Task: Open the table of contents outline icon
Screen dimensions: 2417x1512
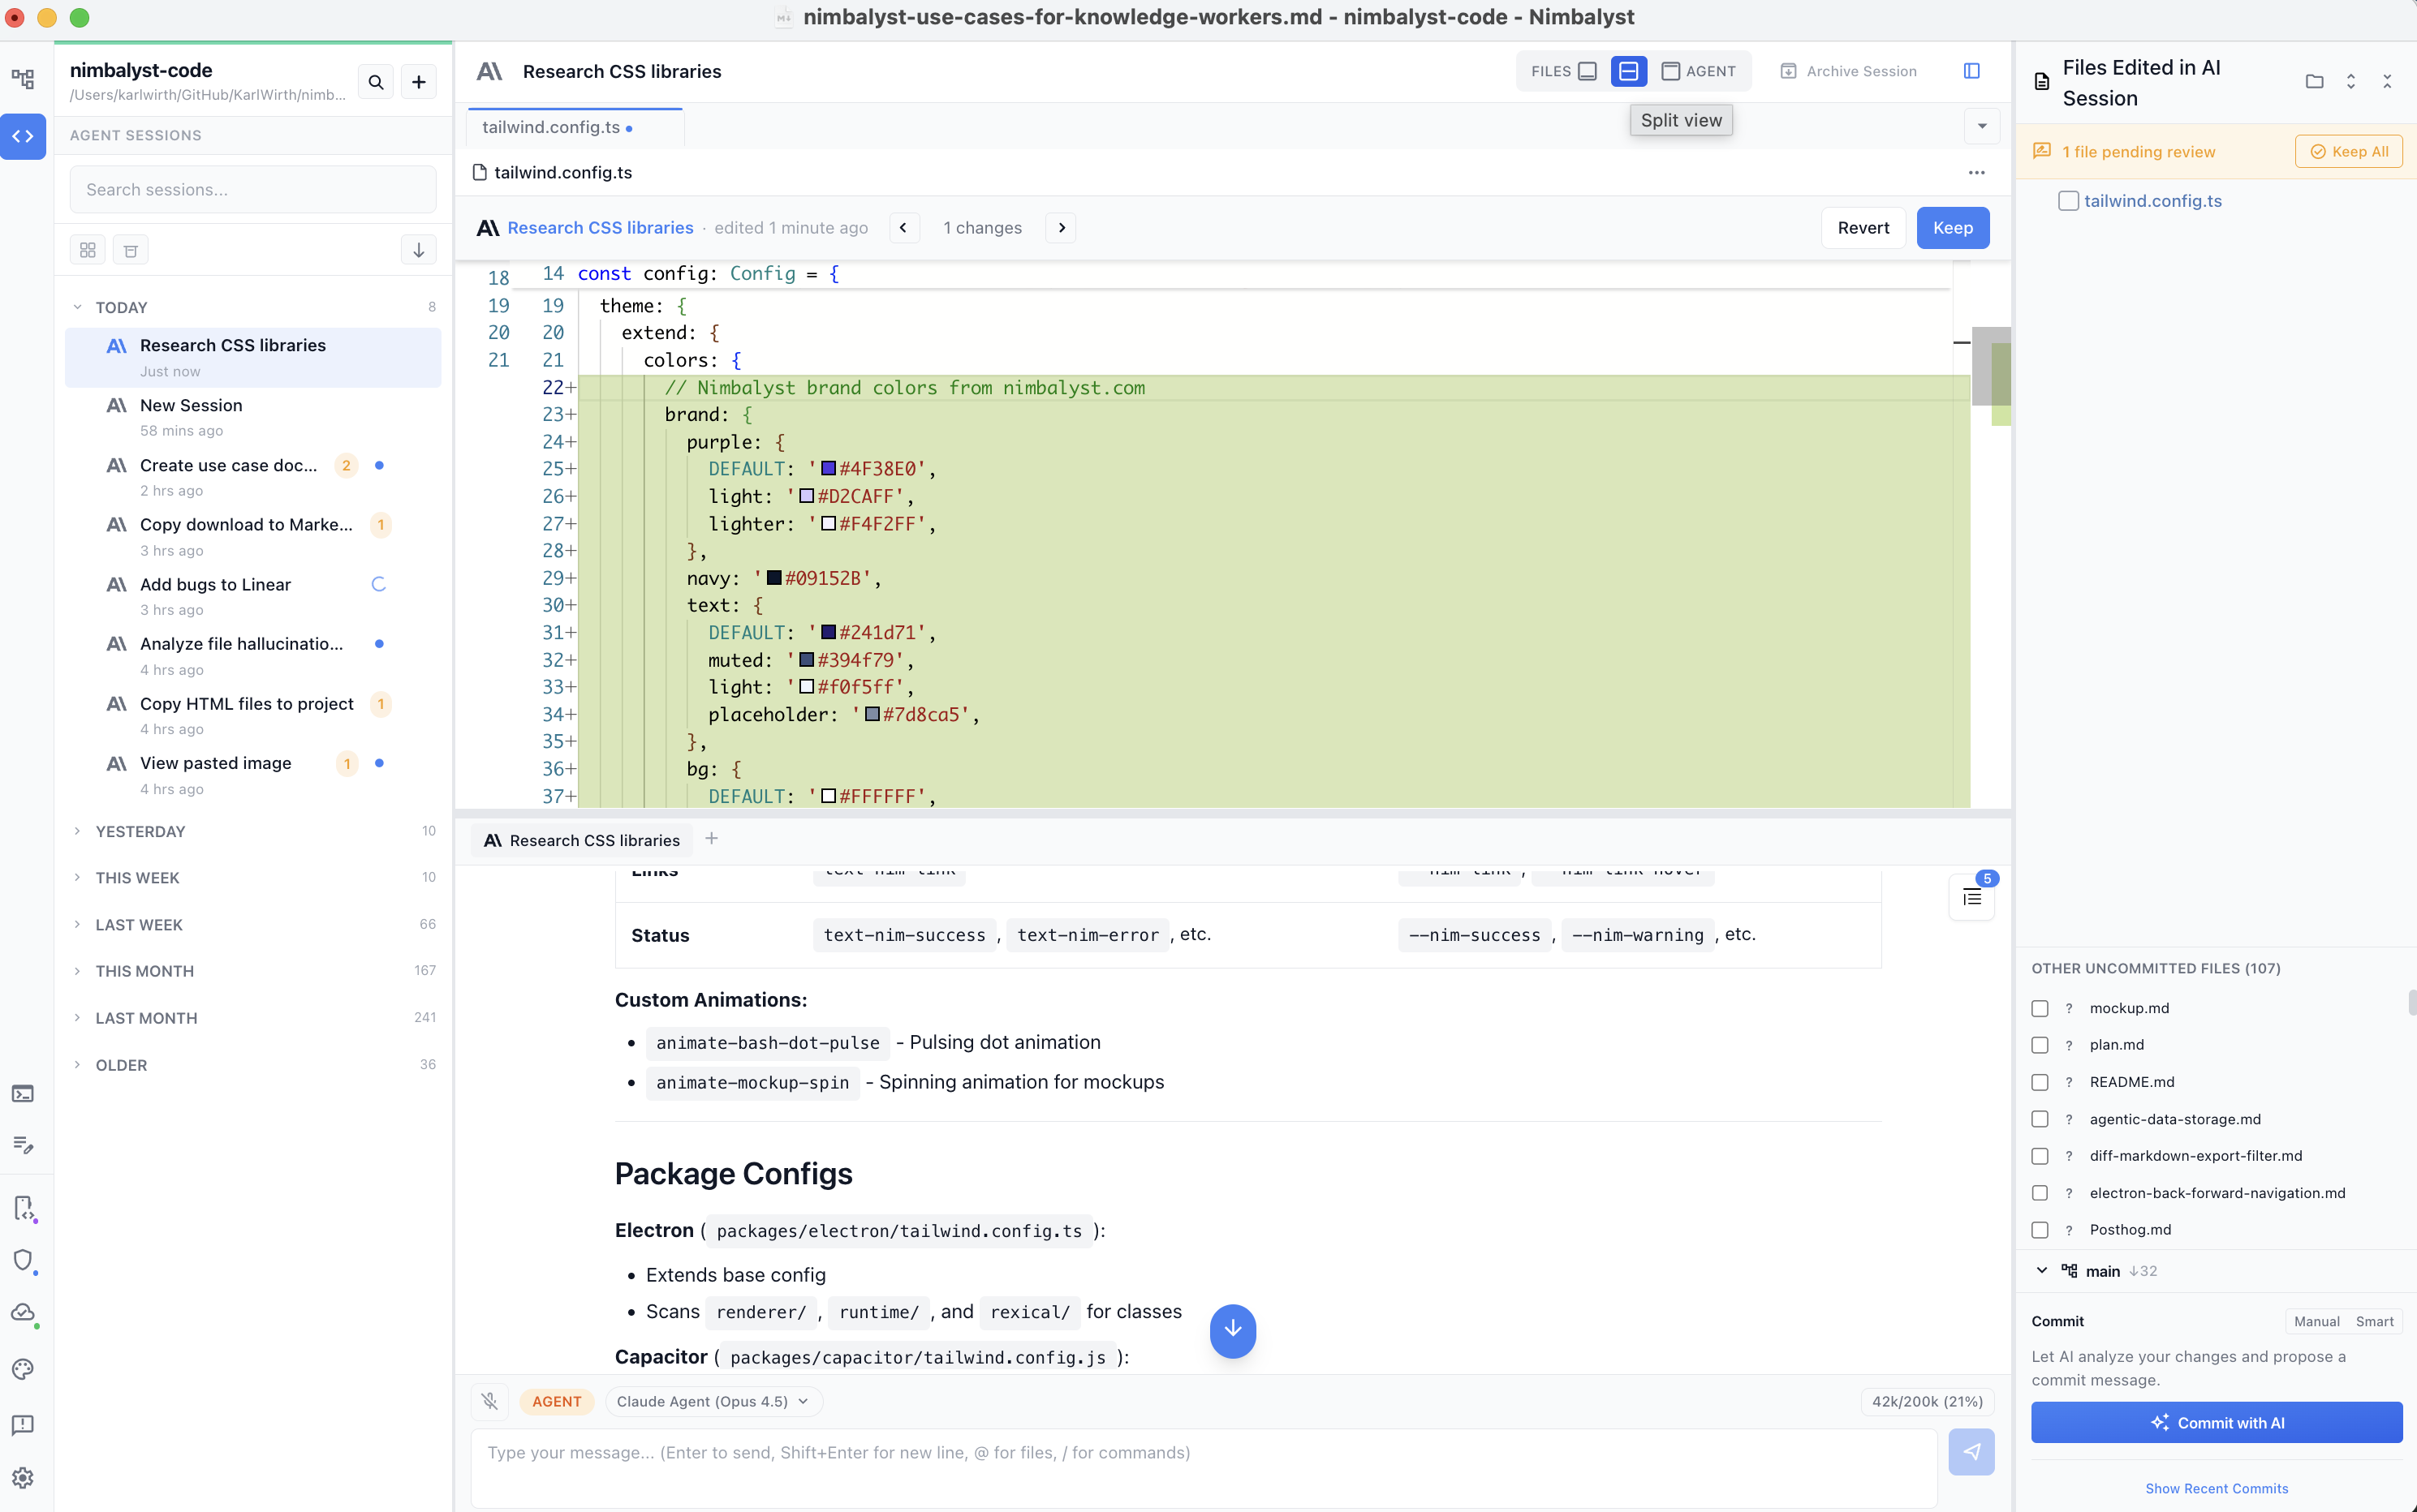Action: coord(1971,897)
